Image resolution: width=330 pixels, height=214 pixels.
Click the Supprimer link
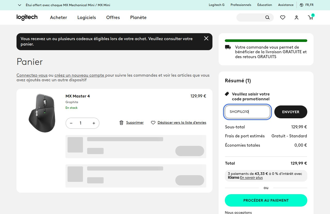pos(135,123)
